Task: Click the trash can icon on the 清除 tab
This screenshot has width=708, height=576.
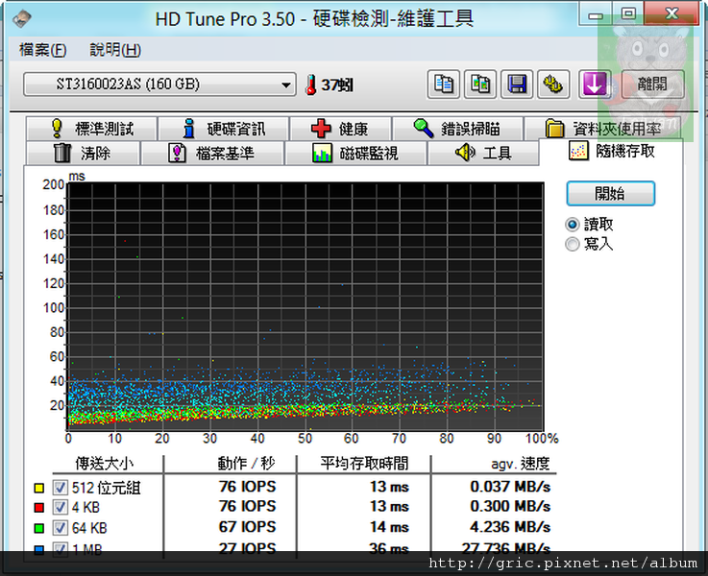Action: click(62, 153)
